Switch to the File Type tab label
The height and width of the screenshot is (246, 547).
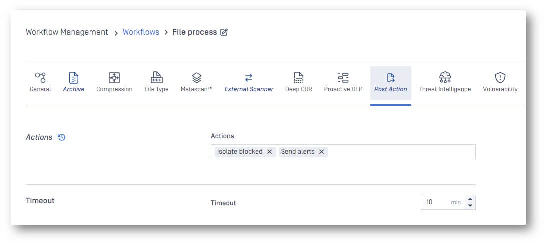click(x=156, y=89)
